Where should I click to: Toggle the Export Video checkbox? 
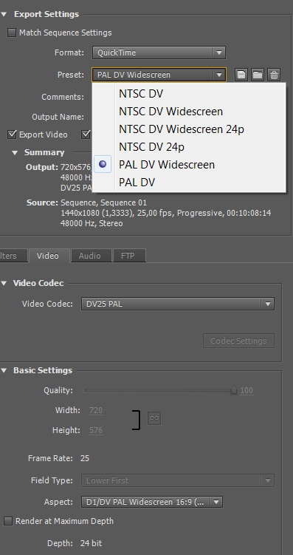pyautogui.click(x=12, y=135)
